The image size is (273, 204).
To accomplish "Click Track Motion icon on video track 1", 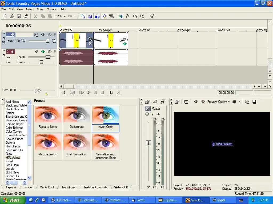I will pyautogui.click(x=36, y=35).
